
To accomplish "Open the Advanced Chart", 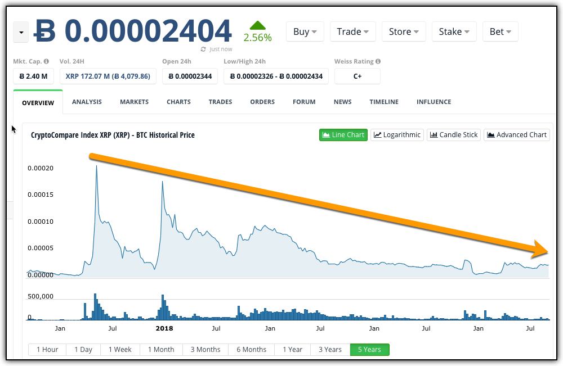I will (517, 135).
